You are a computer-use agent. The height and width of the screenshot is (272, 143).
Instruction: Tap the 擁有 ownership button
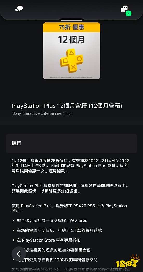pyautogui.click(x=71, y=143)
